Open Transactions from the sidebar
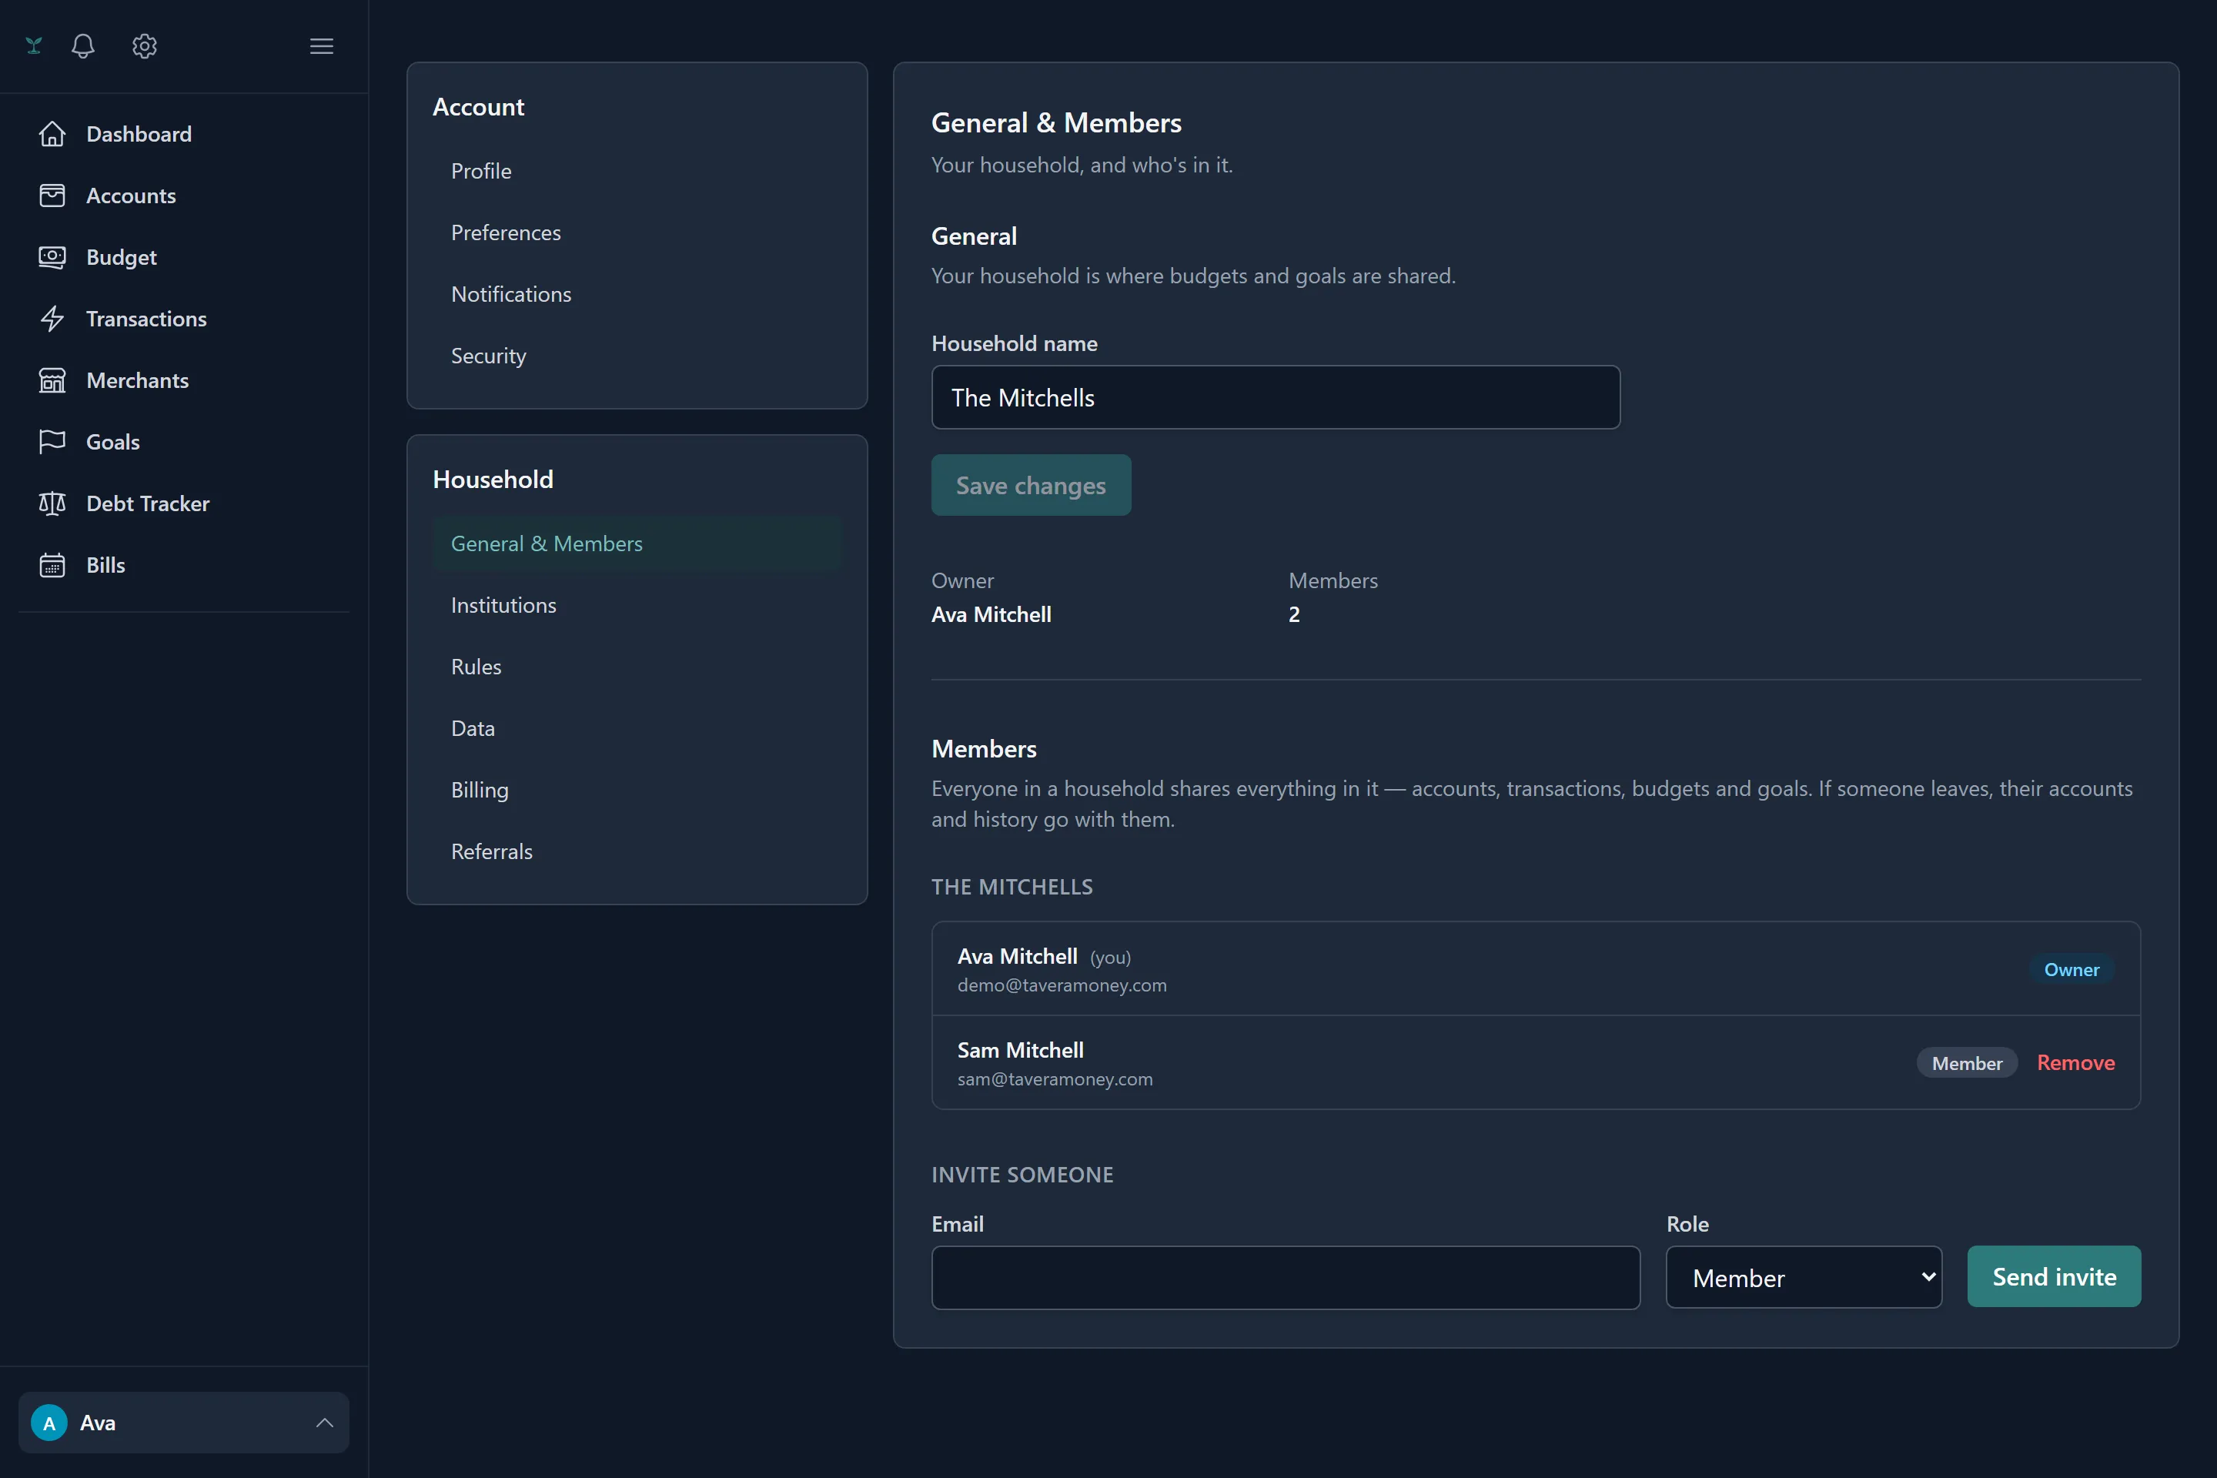The height and width of the screenshot is (1478, 2217). click(184, 319)
